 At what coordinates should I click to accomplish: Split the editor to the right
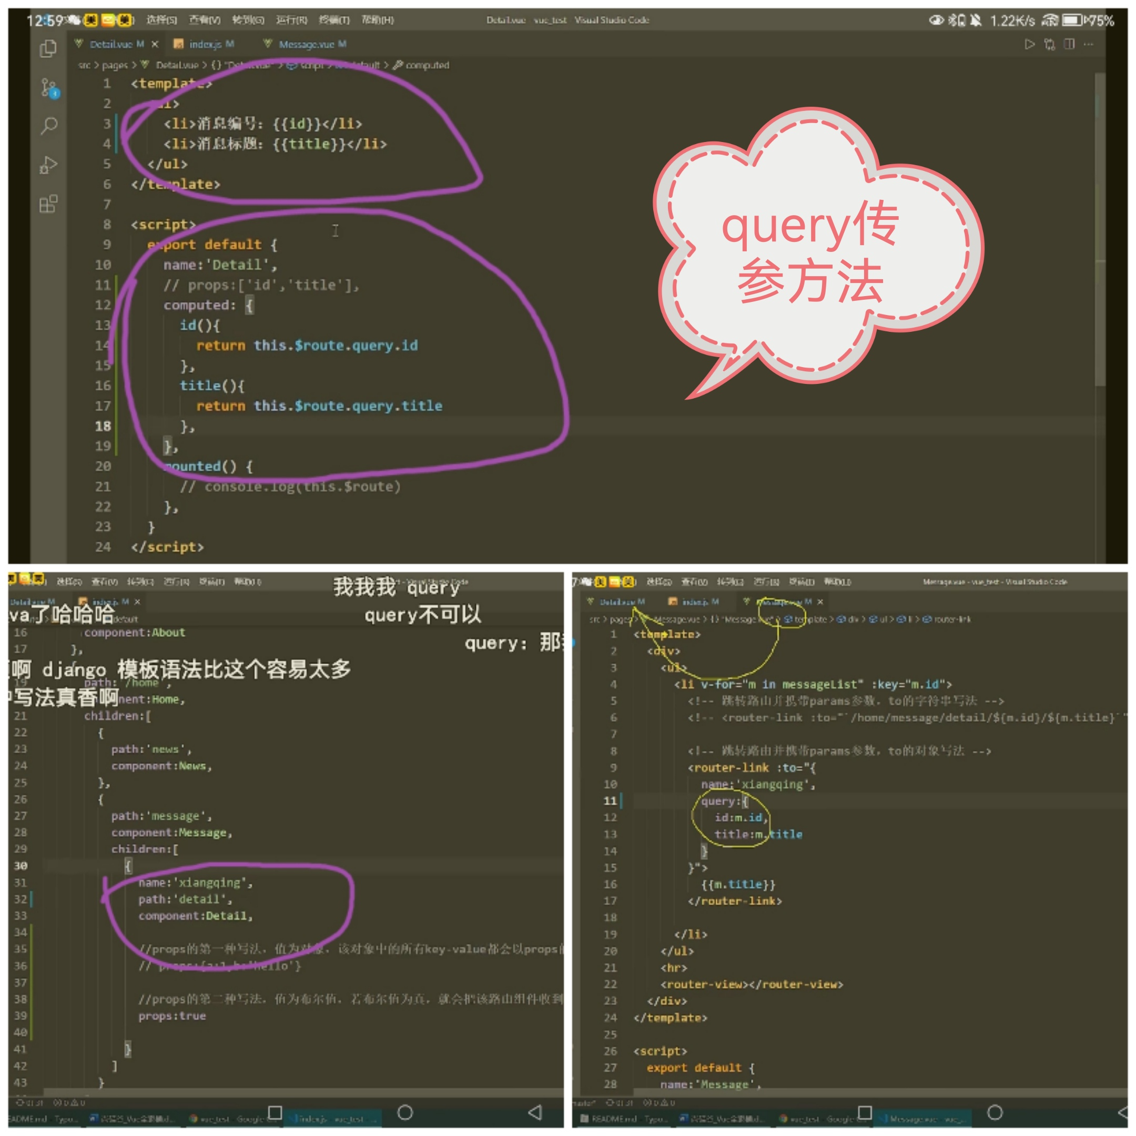(x=1070, y=45)
